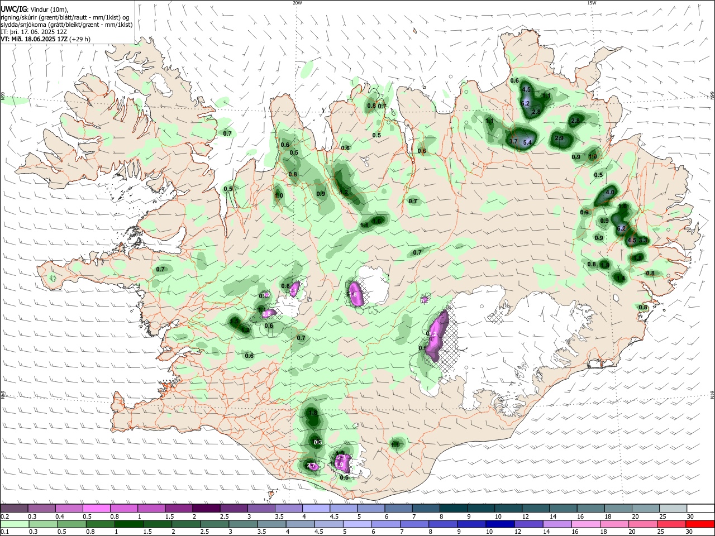Click the '15W' longitude label at the top
This screenshot has height=536, width=715.
[592, 3]
